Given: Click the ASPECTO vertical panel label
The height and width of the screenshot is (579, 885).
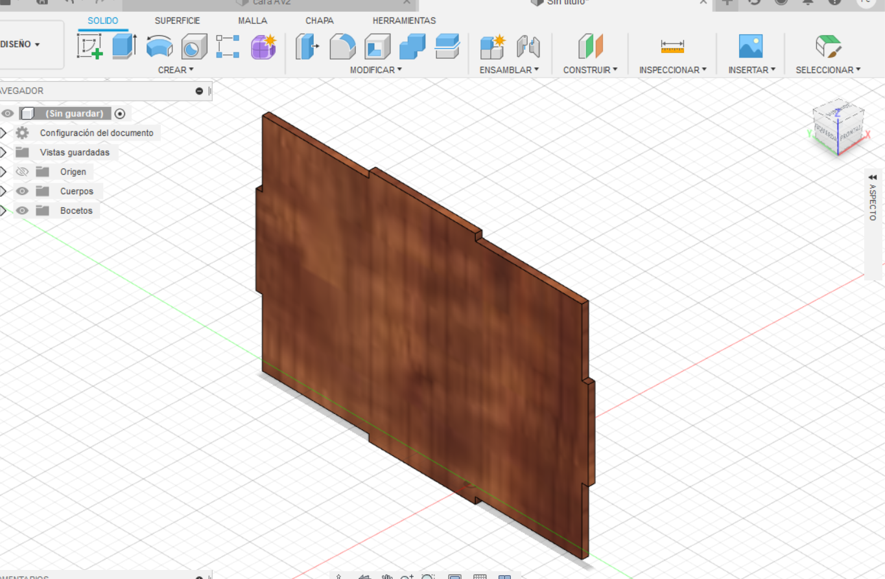Looking at the screenshot, I should tap(873, 202).
